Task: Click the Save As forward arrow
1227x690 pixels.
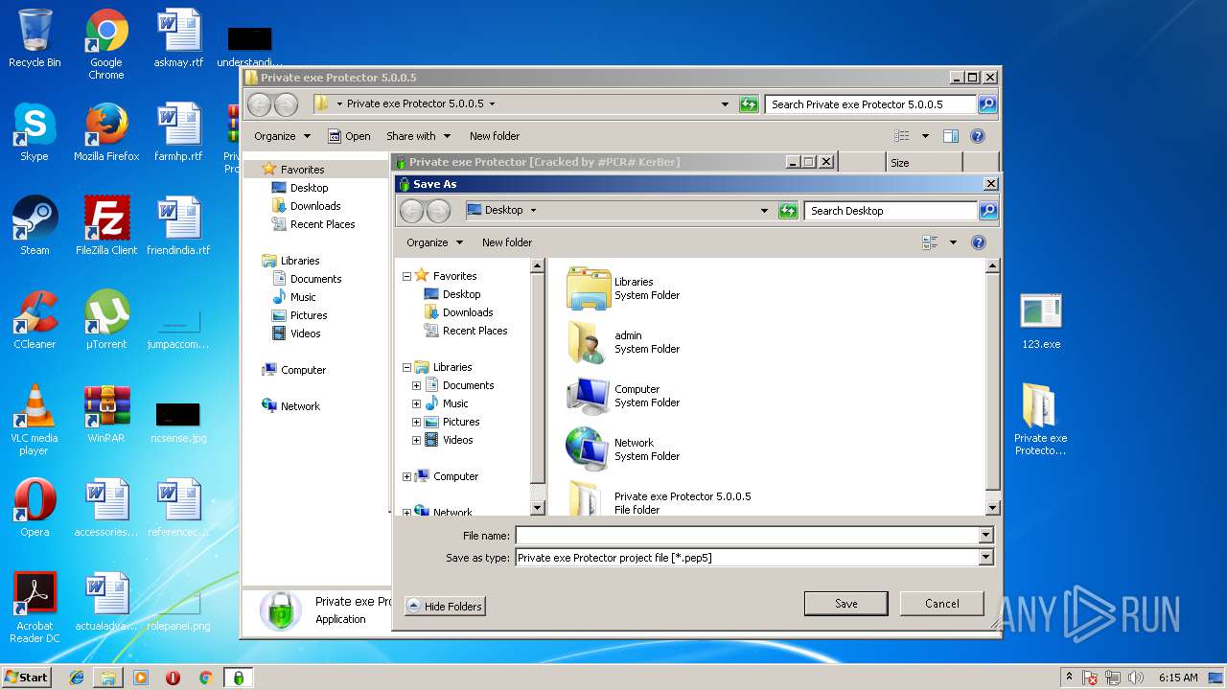Action: [x=438, y=211]
